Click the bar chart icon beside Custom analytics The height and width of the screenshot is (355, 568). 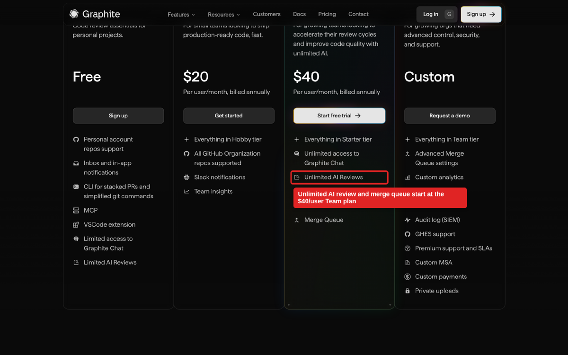(408, 177)
